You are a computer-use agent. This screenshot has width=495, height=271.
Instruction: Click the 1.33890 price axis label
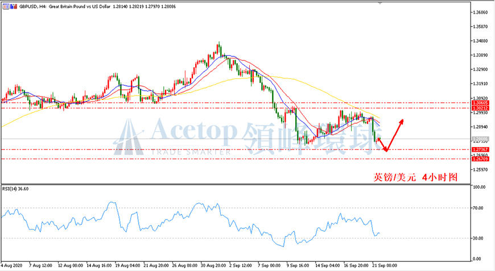click(x=480, y=55)
